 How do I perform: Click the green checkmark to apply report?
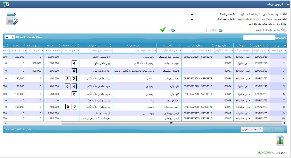click(x=163, y=30)
